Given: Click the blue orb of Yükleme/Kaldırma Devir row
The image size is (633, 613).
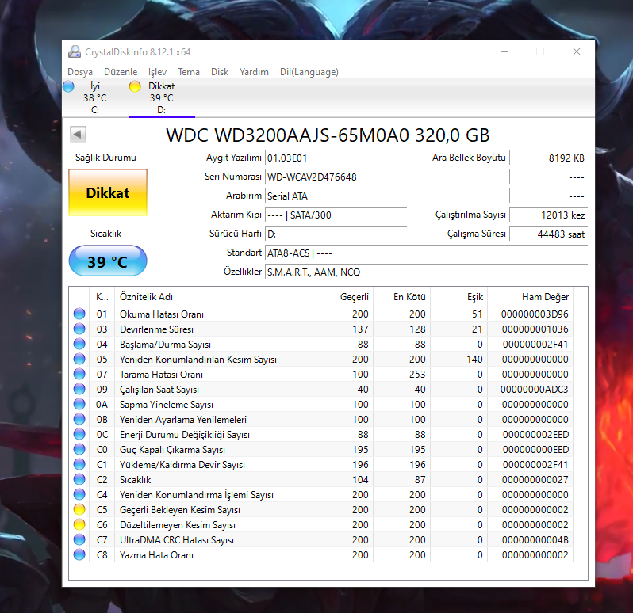Looking at the screenshot, I should click(79, 464).
